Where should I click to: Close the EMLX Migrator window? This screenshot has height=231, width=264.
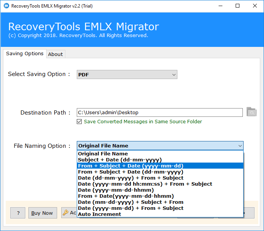[255, 6]
